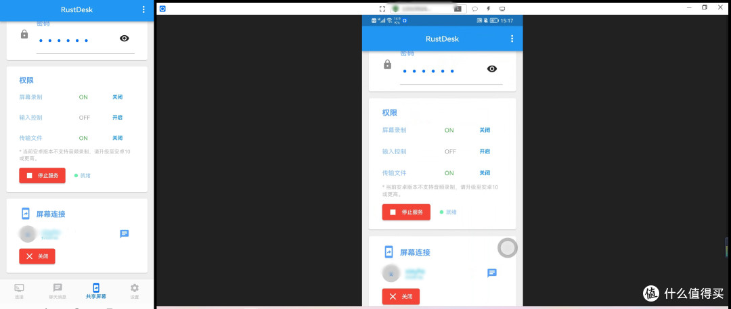The width and height of the screenshot is (731, 309).
Task: Click the red 停止服务 button in the left panel
Action: (x=43, y=176)
